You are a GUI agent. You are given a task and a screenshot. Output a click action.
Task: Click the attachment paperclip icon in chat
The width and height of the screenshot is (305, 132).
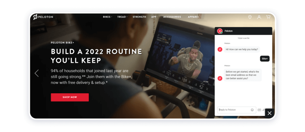(263, 110)
